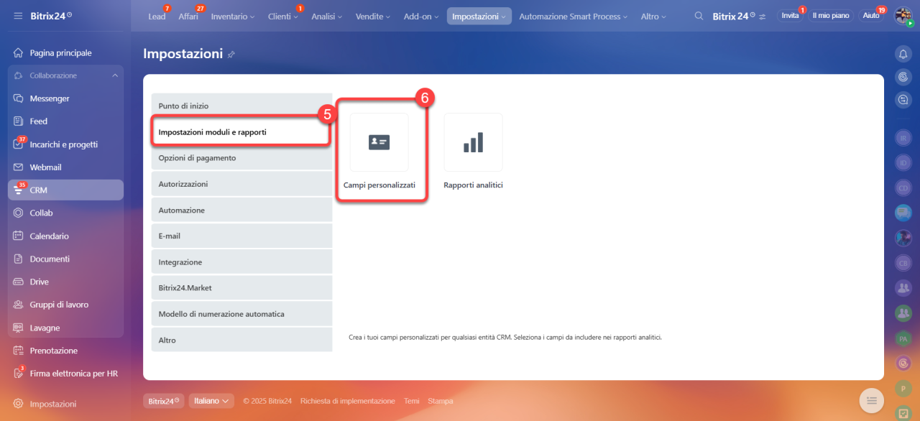Select Opzioni di pagamento section

click(241, 158)
